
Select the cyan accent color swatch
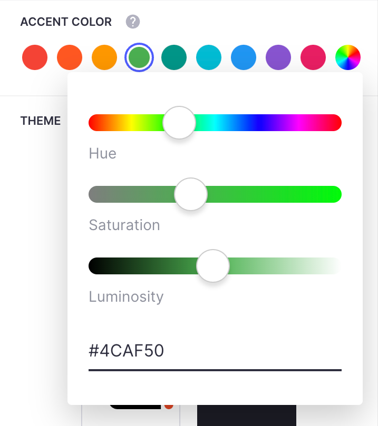coord(208,57)
